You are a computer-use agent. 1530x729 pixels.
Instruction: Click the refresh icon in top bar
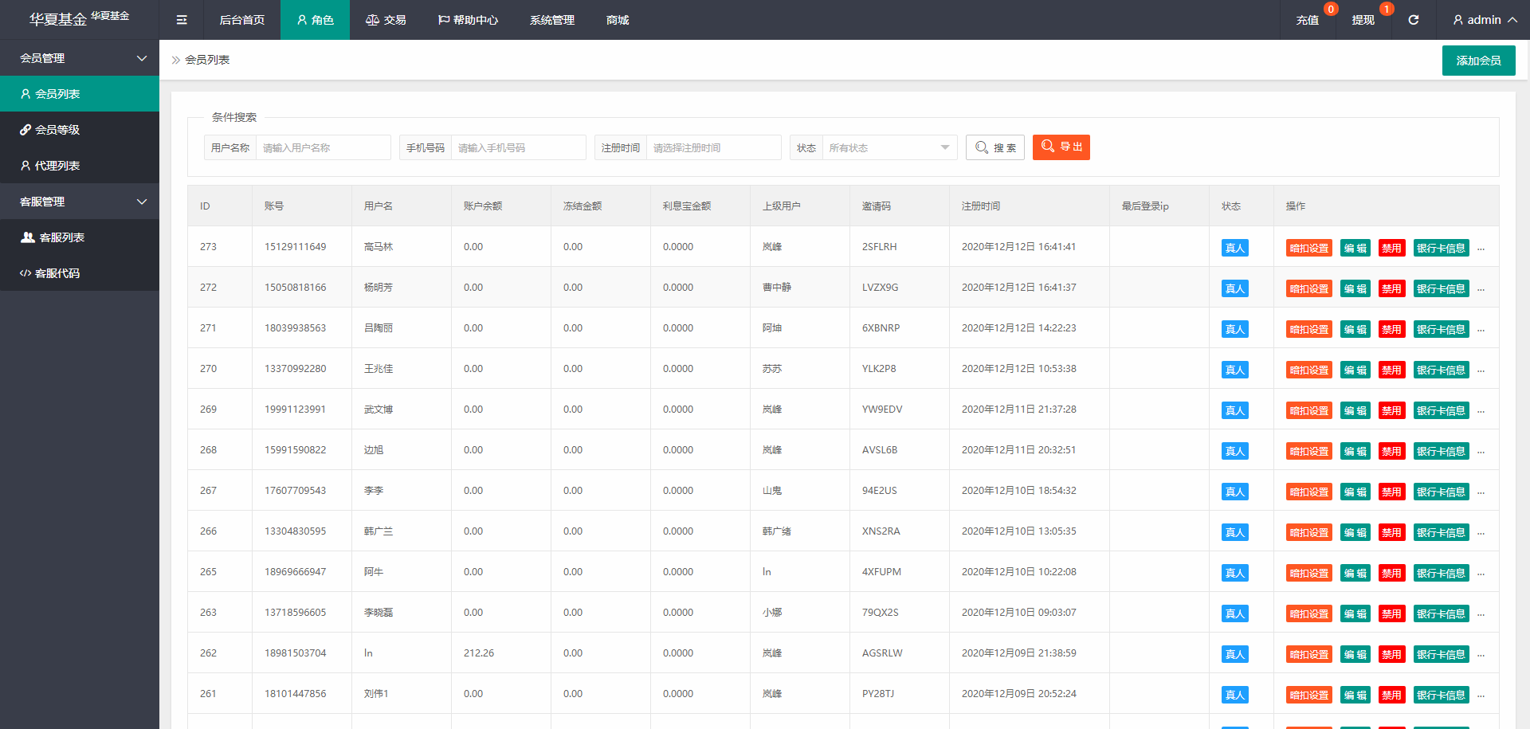(1413, 20)
